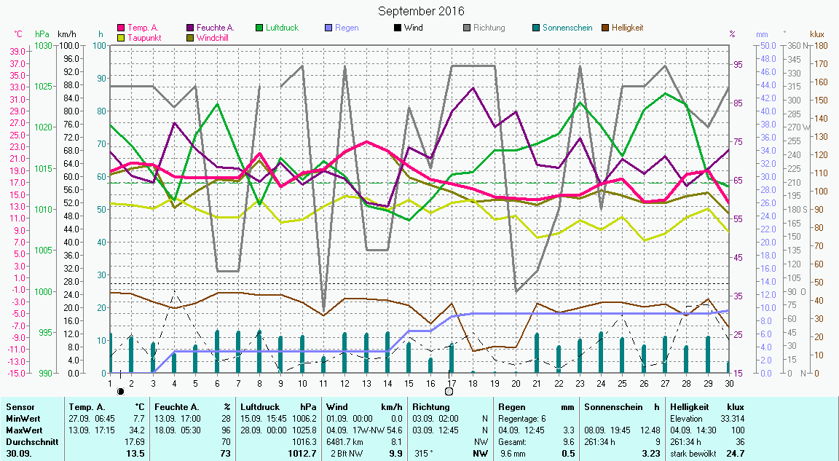This screenshot has height=461, width=839.
Task: Click the teal Sonnenschein legend swatch
Action: (536, 28)
